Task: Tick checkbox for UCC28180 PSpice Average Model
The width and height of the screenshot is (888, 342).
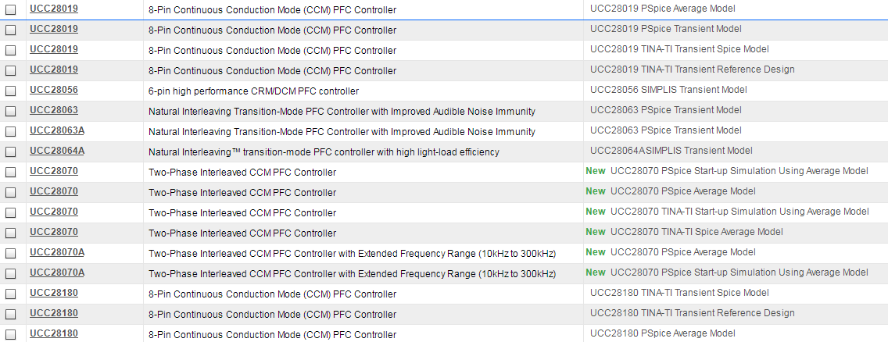Action: pyautogui.click(x=11, y=334)
